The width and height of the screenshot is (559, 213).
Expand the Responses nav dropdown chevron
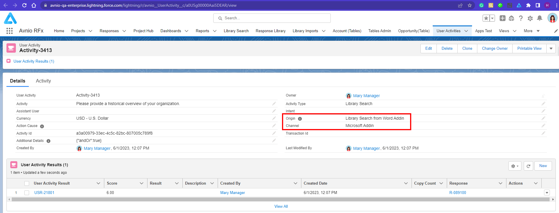point(124,31)
